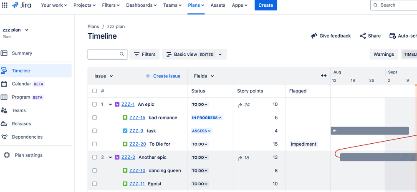Open Plan settings gear
Viewport: 417px width, 192px height.
[7, 155]
